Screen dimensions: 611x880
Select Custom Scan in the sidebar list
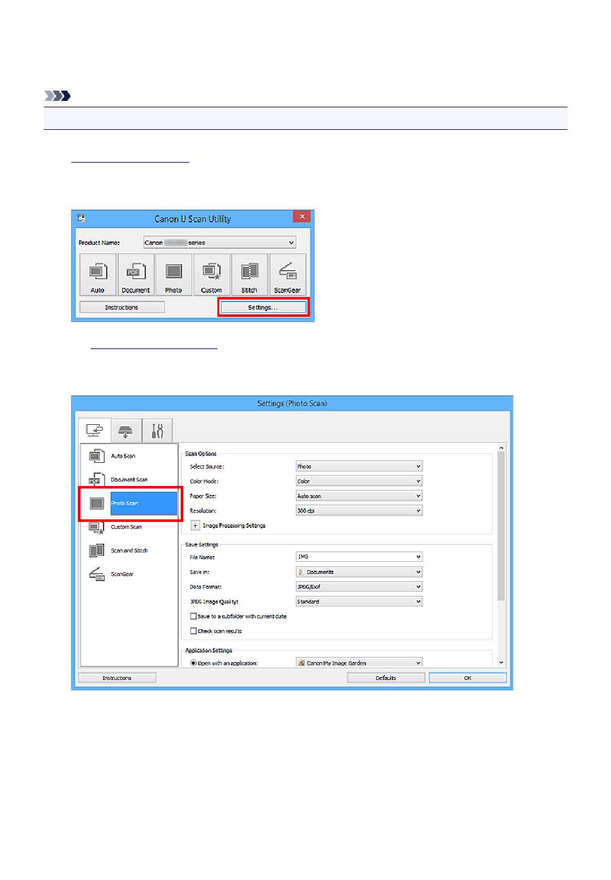pyautogui.click(x=126, y=527)
